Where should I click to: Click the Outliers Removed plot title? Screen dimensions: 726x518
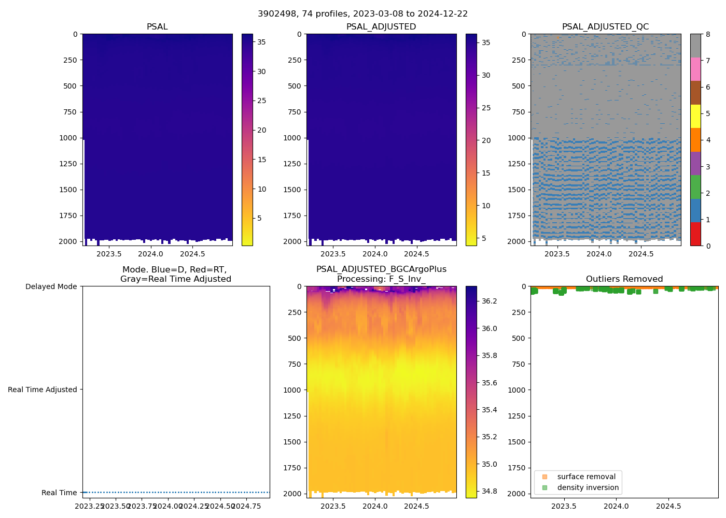[624, 279]
